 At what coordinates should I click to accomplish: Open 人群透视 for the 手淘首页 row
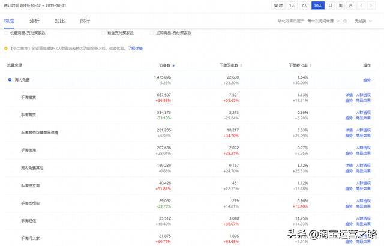point(364,112)
